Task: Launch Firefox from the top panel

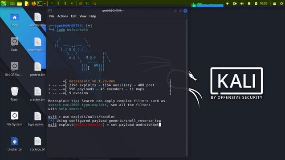Action: tap(33, 4)
